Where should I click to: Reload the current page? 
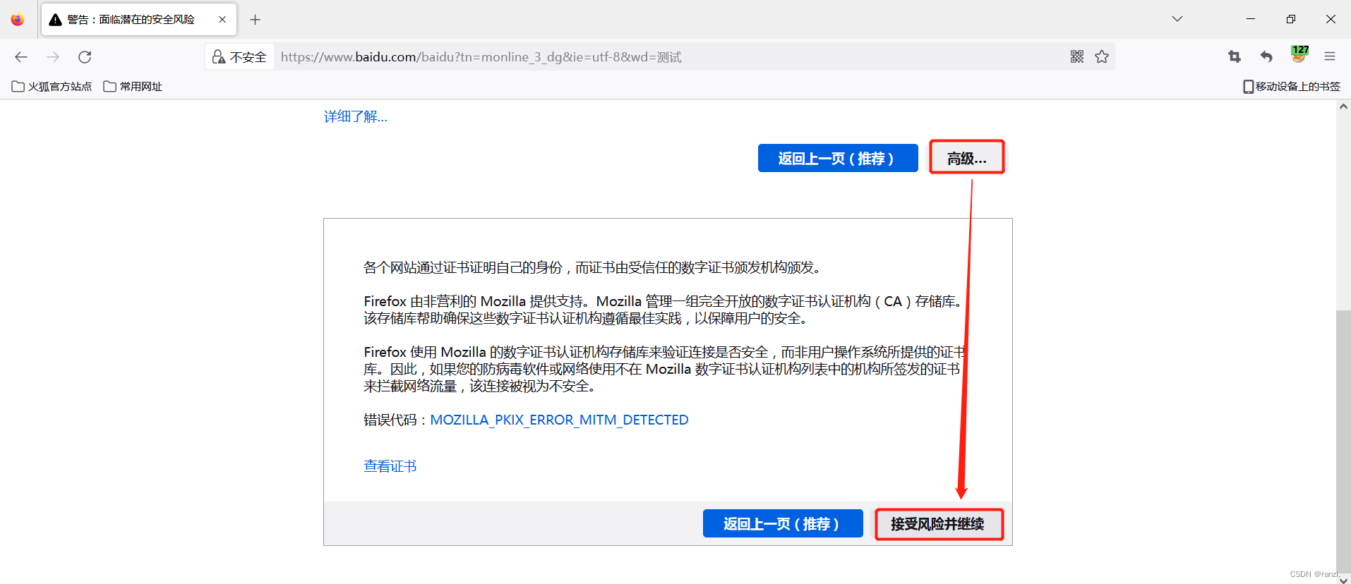85,57
